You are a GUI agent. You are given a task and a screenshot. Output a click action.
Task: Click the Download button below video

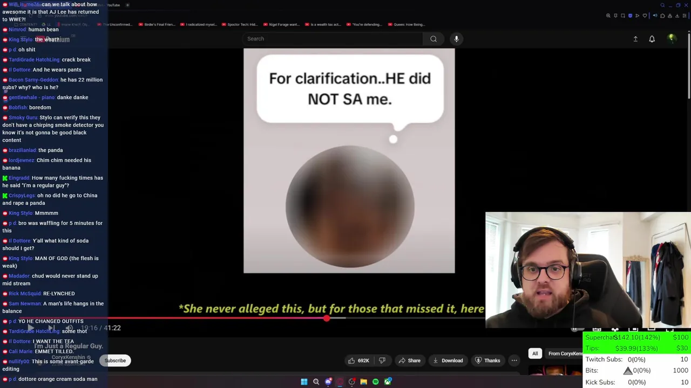point(447,361)
